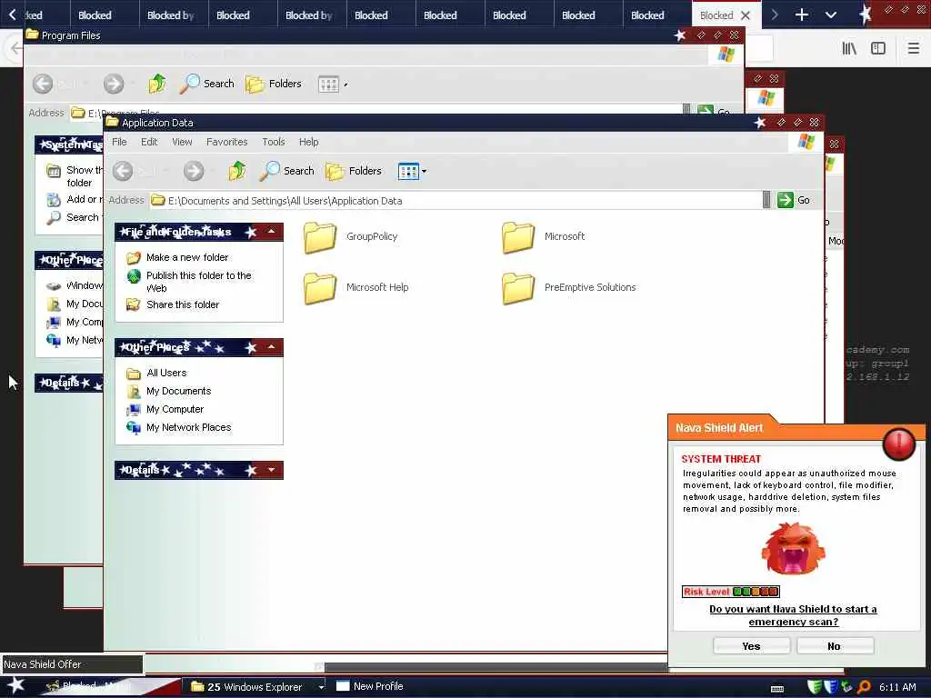Click Forward arrow in Program Files window
Viewport: 931px width, 698px height.
[x=114, y=84]
